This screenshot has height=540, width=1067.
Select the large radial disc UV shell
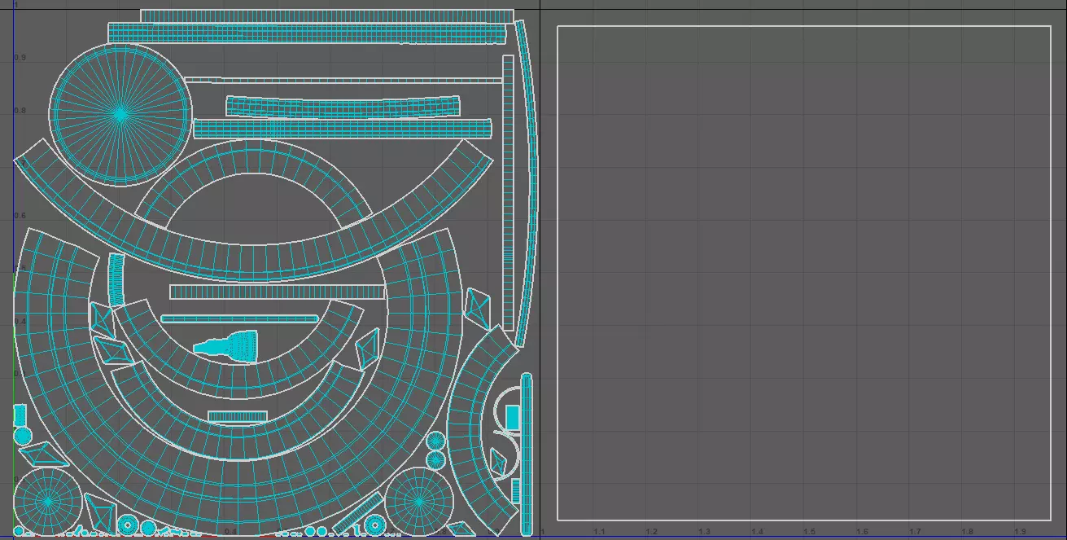(x=120, y=114)
